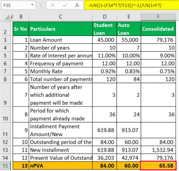Select cell with value 42,974
Viewport: 179px width, 171px height.
tap(129, 158)
